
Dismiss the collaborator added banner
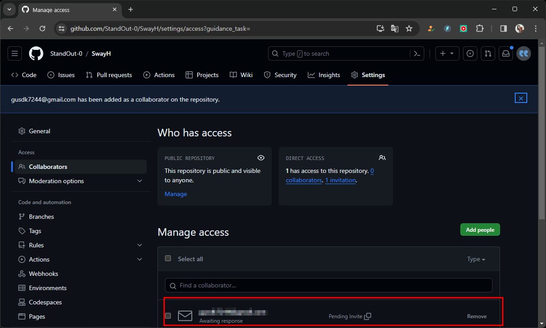pyautogui.click(x=521, y=98)
